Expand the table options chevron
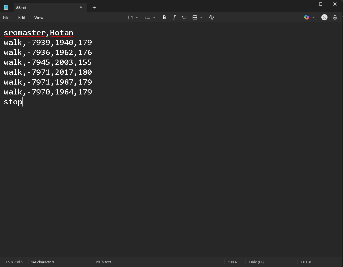The image size is (343, 267). (201, 18)
